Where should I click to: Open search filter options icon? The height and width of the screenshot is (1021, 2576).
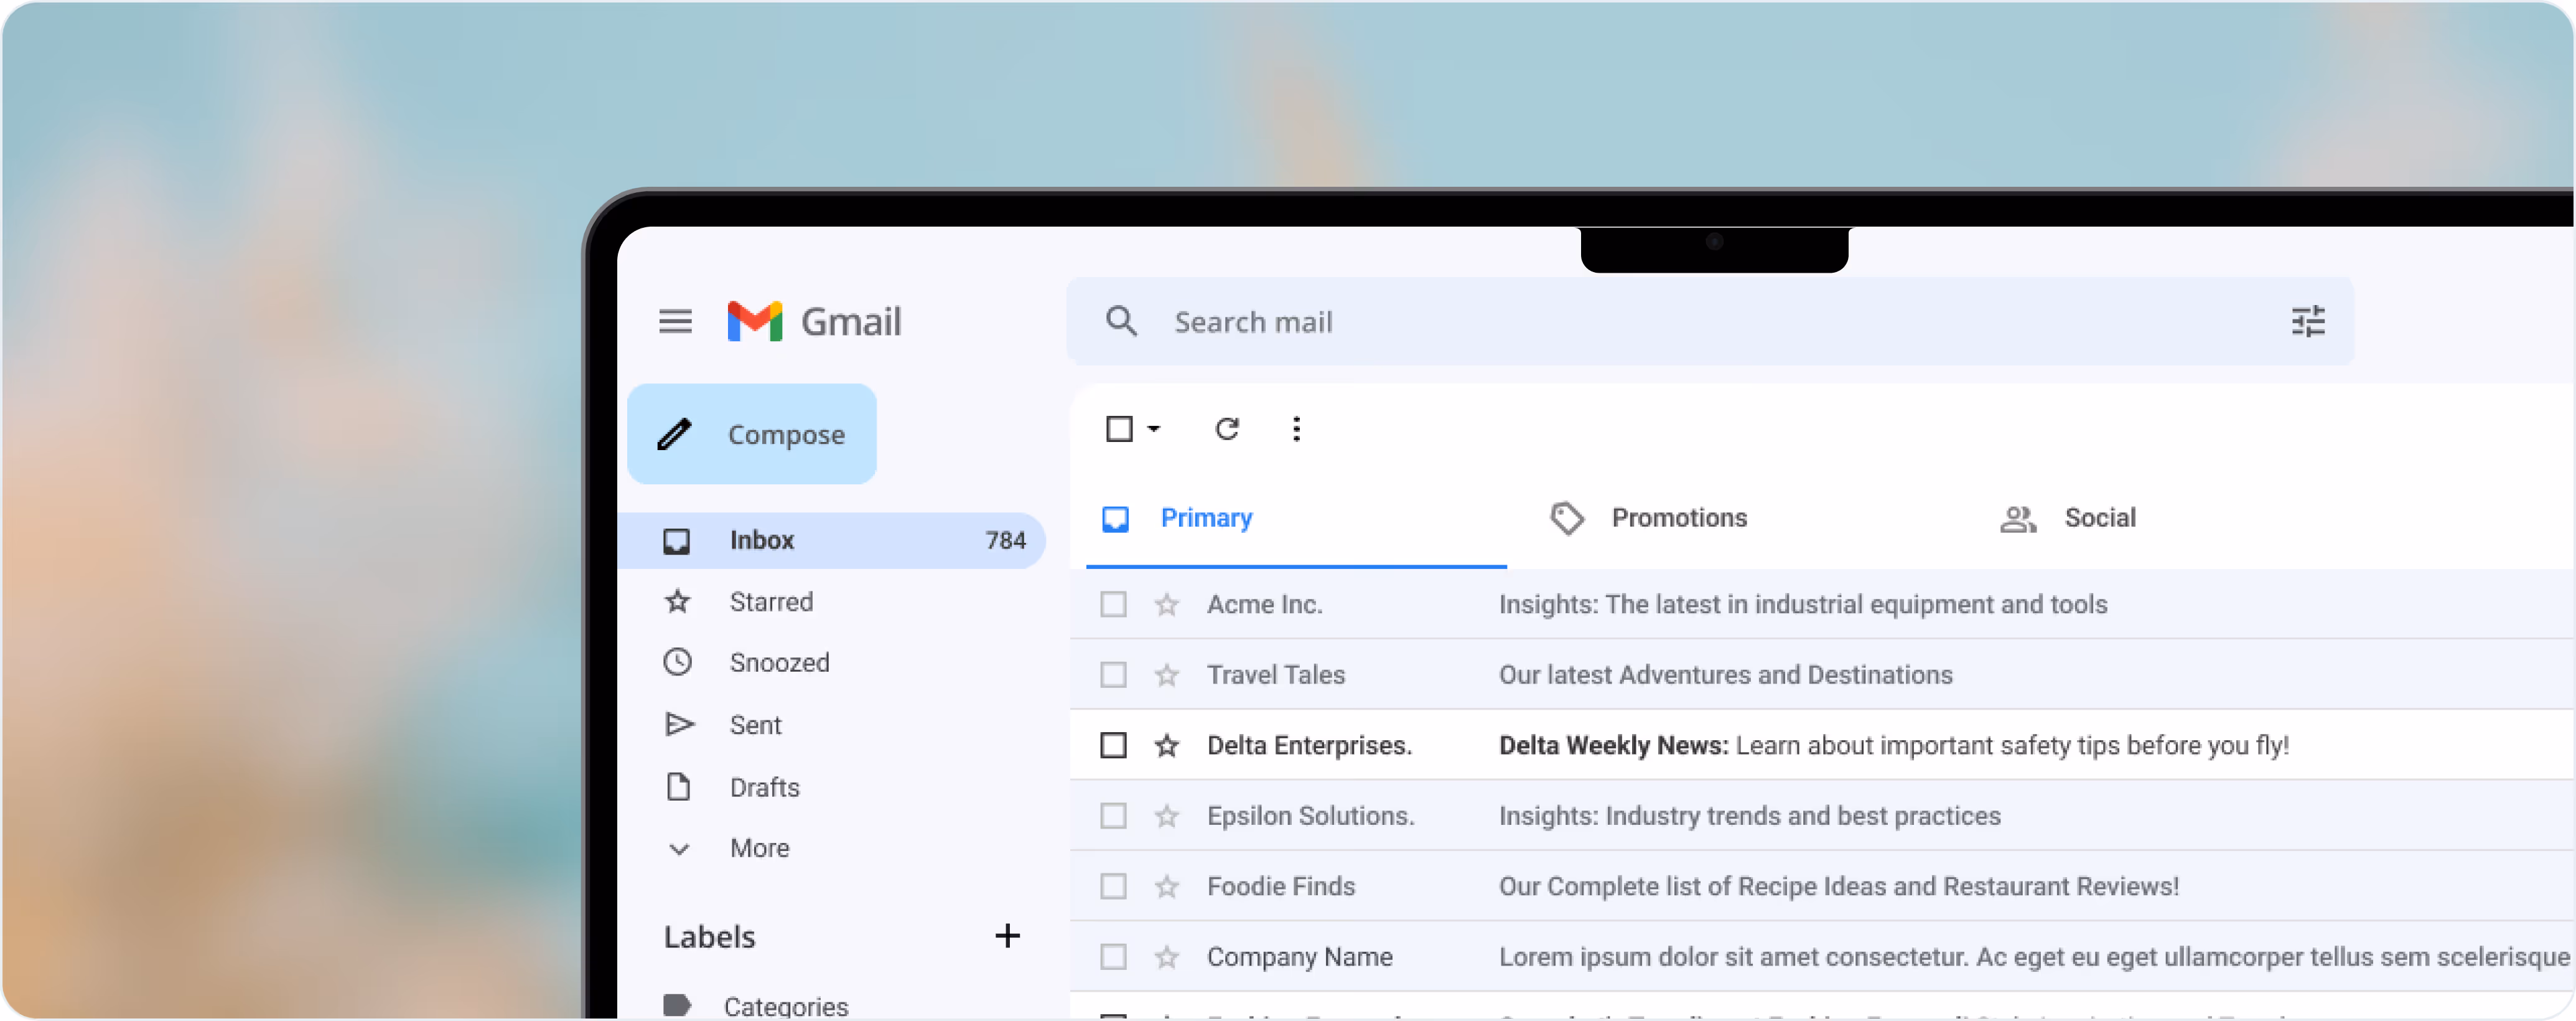point(2307,321)
